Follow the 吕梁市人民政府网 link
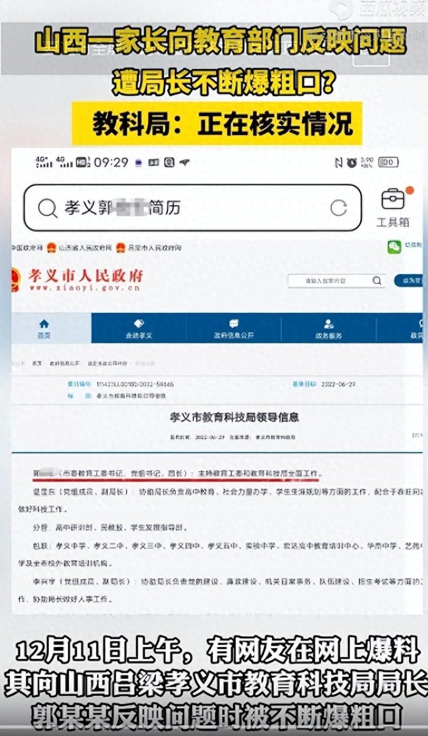This screenshot has height=736, width=428. (x=155, y=248)
